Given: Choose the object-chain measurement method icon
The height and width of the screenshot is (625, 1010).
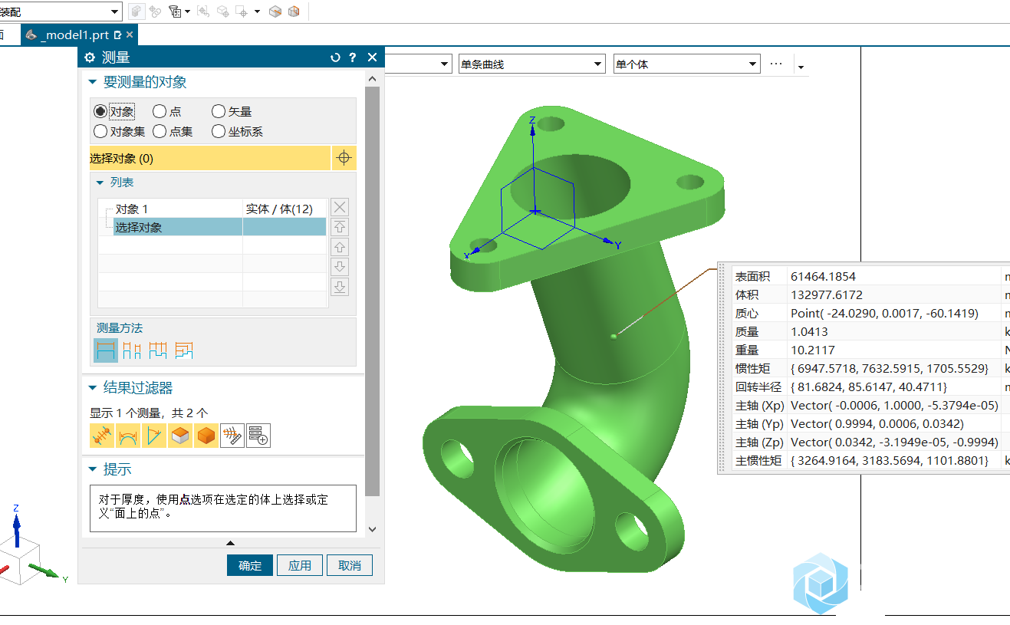Looking at the screenshot, I should 158,350.
